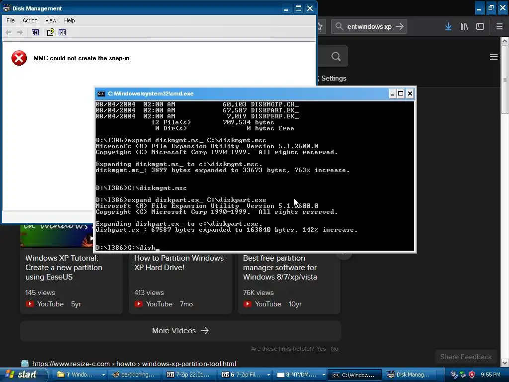Click the first system tray icon
The width and height of the screenshot is (509, 382).
click(x=454, y=375)
